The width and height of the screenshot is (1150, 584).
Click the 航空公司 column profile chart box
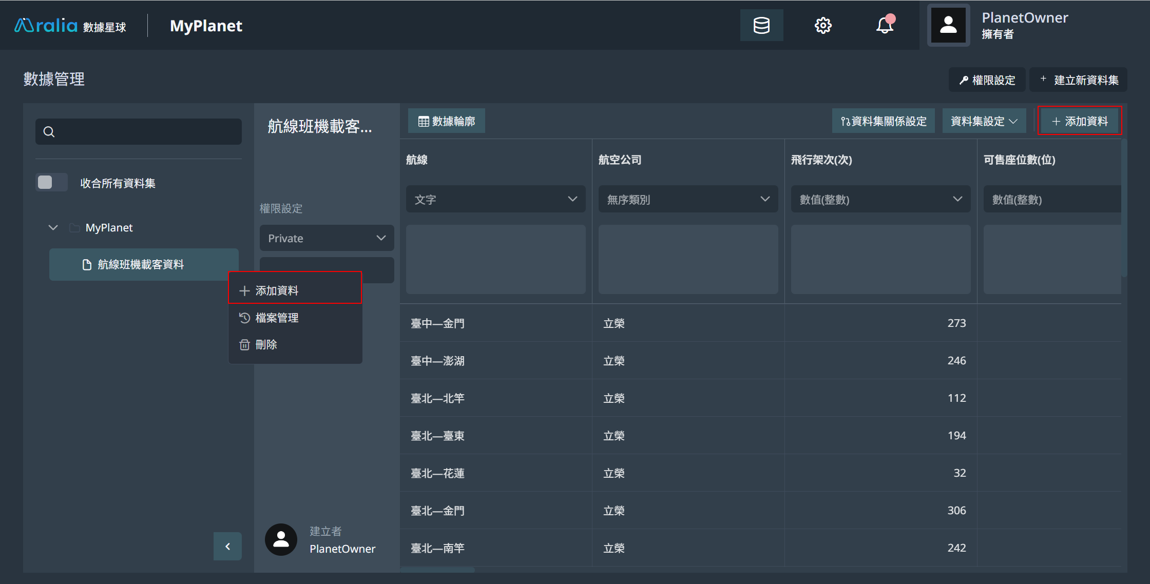click(x=688, y=259)
